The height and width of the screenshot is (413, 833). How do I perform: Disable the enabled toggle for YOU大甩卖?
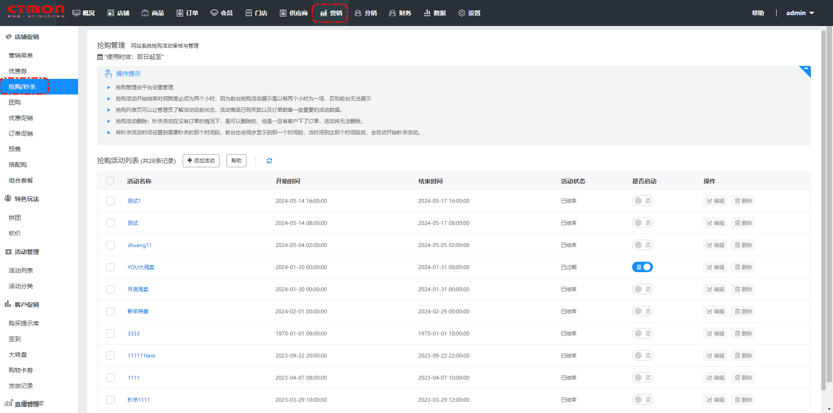642,267
